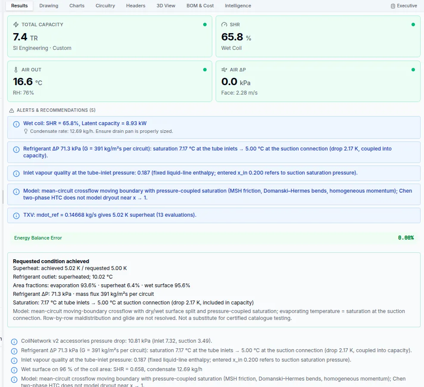The width and height of the screenshot is (424, 387).
Task: Click the "Requested condition achieved" heading
Action: pyautogui.click(x=51, y=261)
